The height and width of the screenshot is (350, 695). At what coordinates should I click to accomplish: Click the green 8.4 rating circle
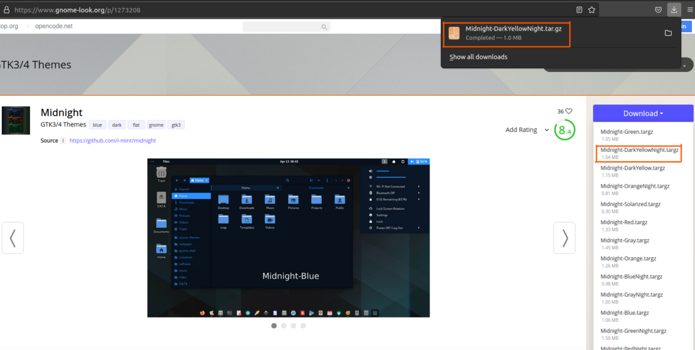pyautogui.click(x=564, y=129)
